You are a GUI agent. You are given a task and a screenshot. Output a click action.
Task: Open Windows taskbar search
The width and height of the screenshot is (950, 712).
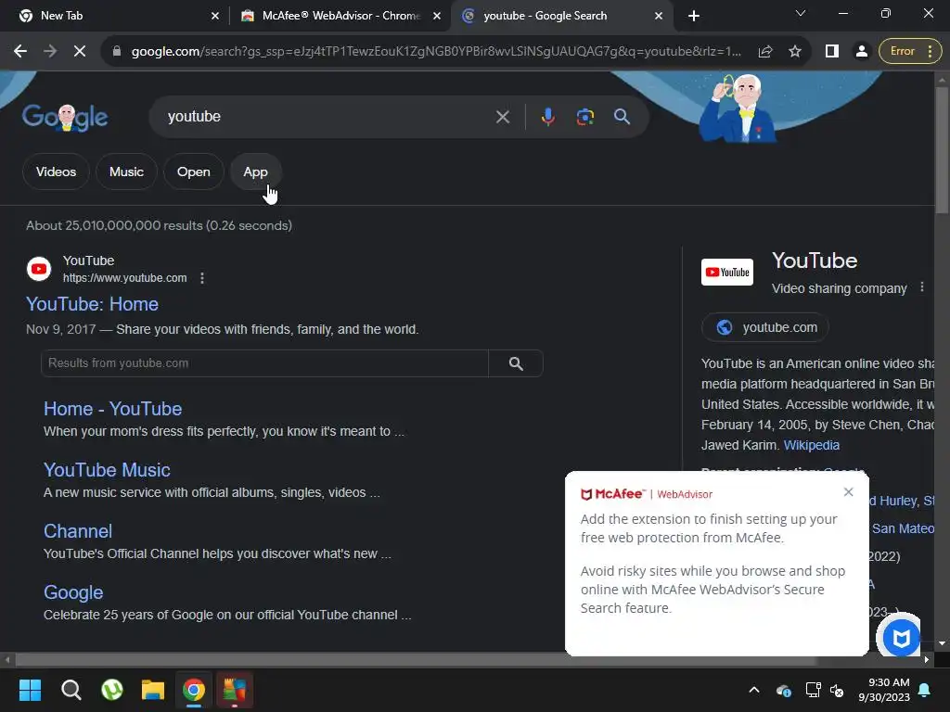[x=71, y=690]
